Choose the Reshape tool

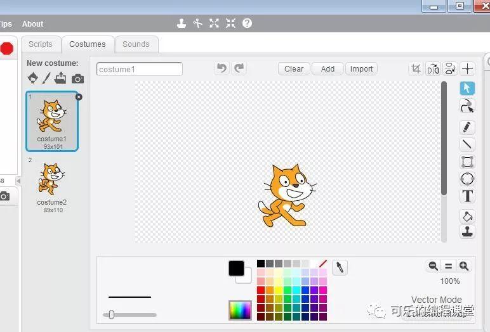click(467, 106)
